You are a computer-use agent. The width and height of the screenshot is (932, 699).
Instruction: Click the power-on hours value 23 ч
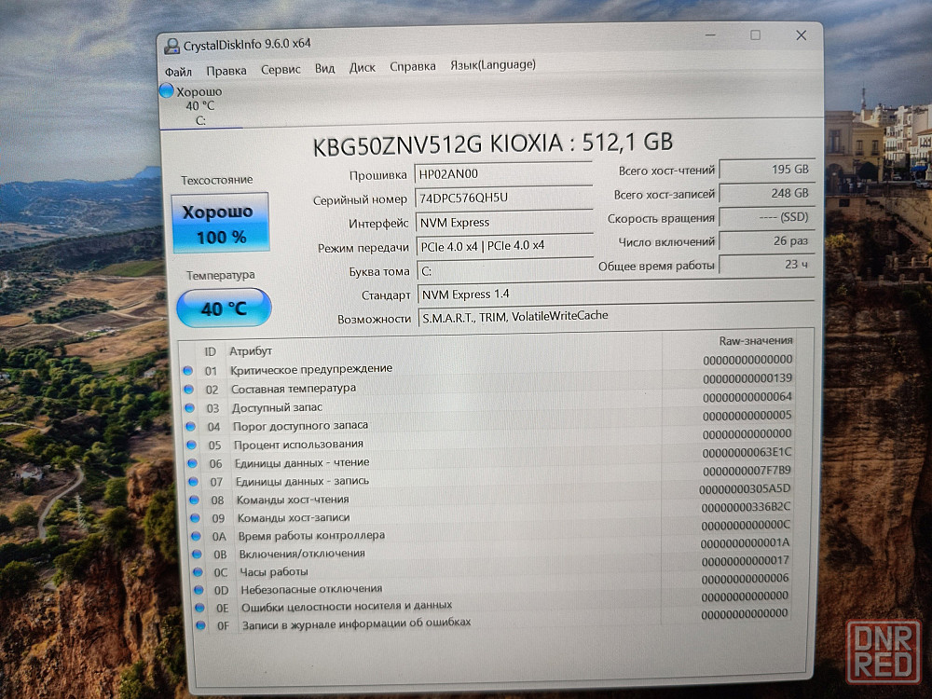(766, 265)
